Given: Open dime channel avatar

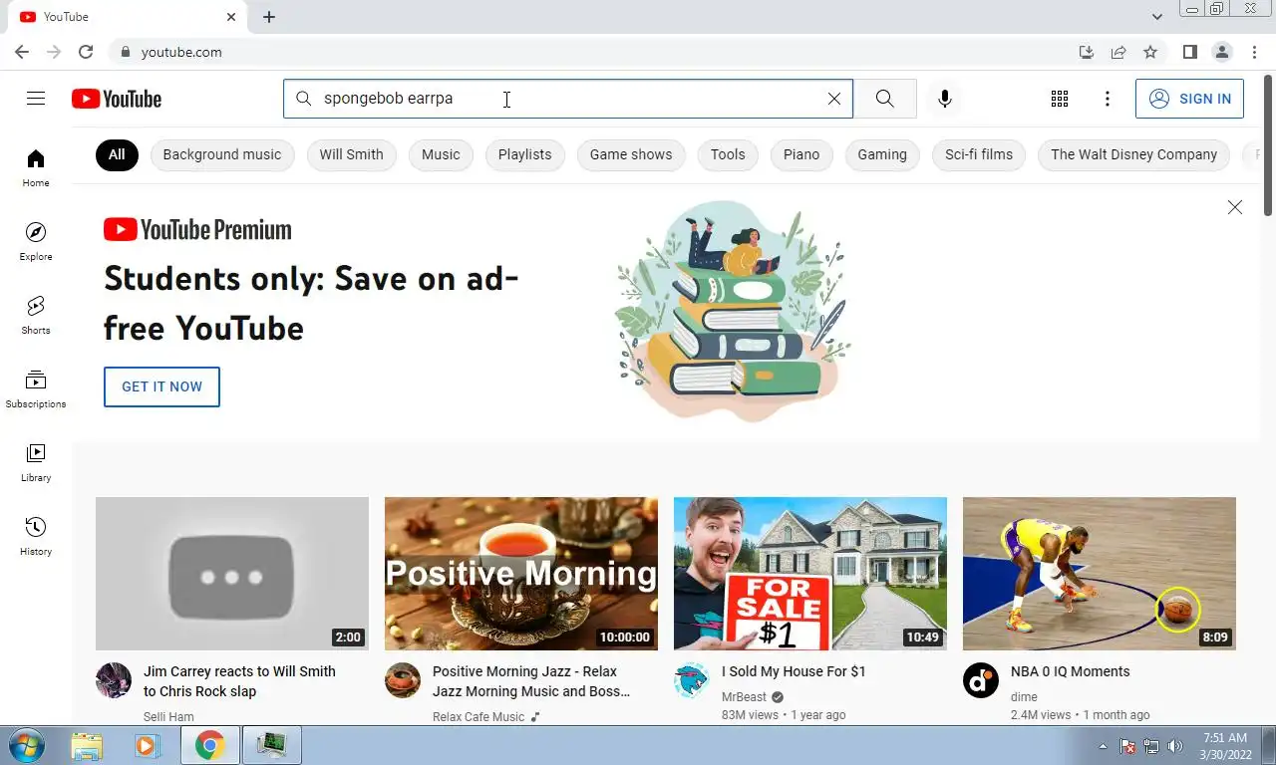Looking at the screenshot, I should tap(981, 680).
